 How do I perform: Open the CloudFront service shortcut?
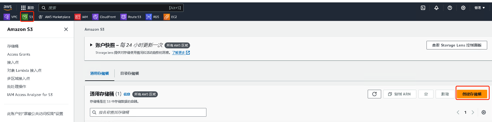click(104, 17)
